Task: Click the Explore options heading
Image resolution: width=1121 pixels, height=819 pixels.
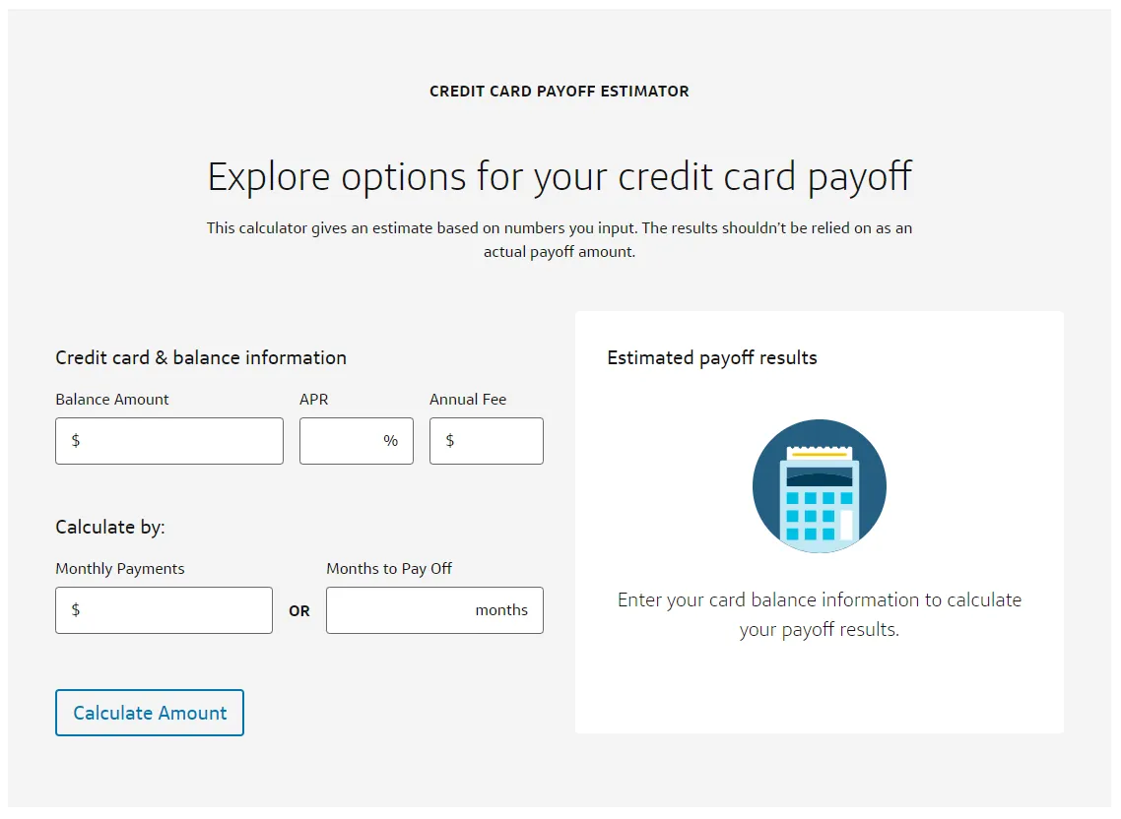Action: [x=560, y=176]
